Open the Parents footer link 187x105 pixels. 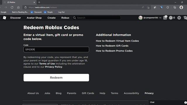click(x=72, y=93)
